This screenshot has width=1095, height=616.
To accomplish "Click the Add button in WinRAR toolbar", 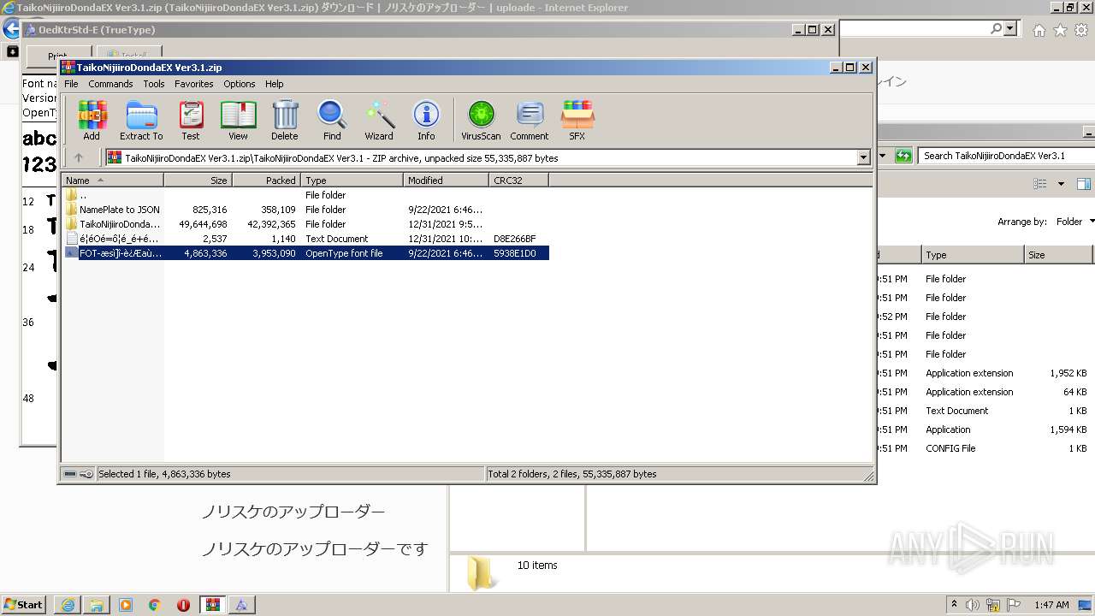I will point(92,121).
